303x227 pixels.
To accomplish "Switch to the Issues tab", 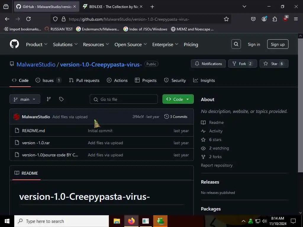I will [48, 80].
